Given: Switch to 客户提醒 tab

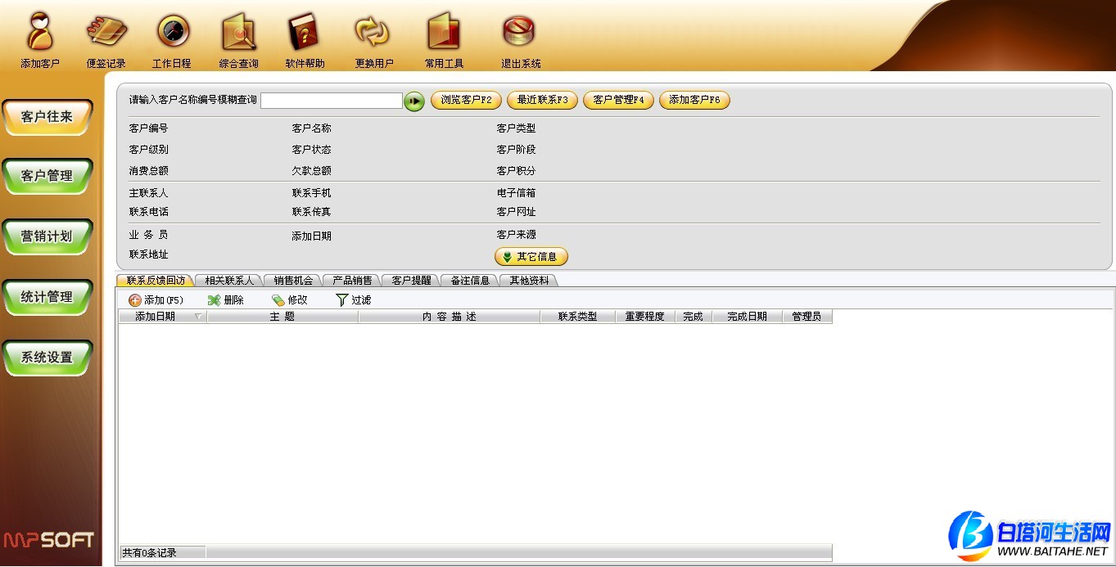Looking at the screenshot, I should 411,281.
